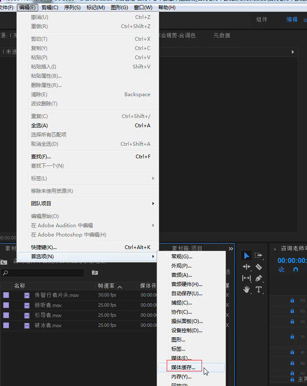Image resolution: width=307 pixels, height=386 pixels.
Task: Open the 标记(M) menu
Action: click(95, 8)
